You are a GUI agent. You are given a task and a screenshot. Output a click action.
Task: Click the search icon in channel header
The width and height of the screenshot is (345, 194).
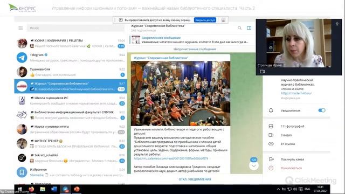click(239, 28)
